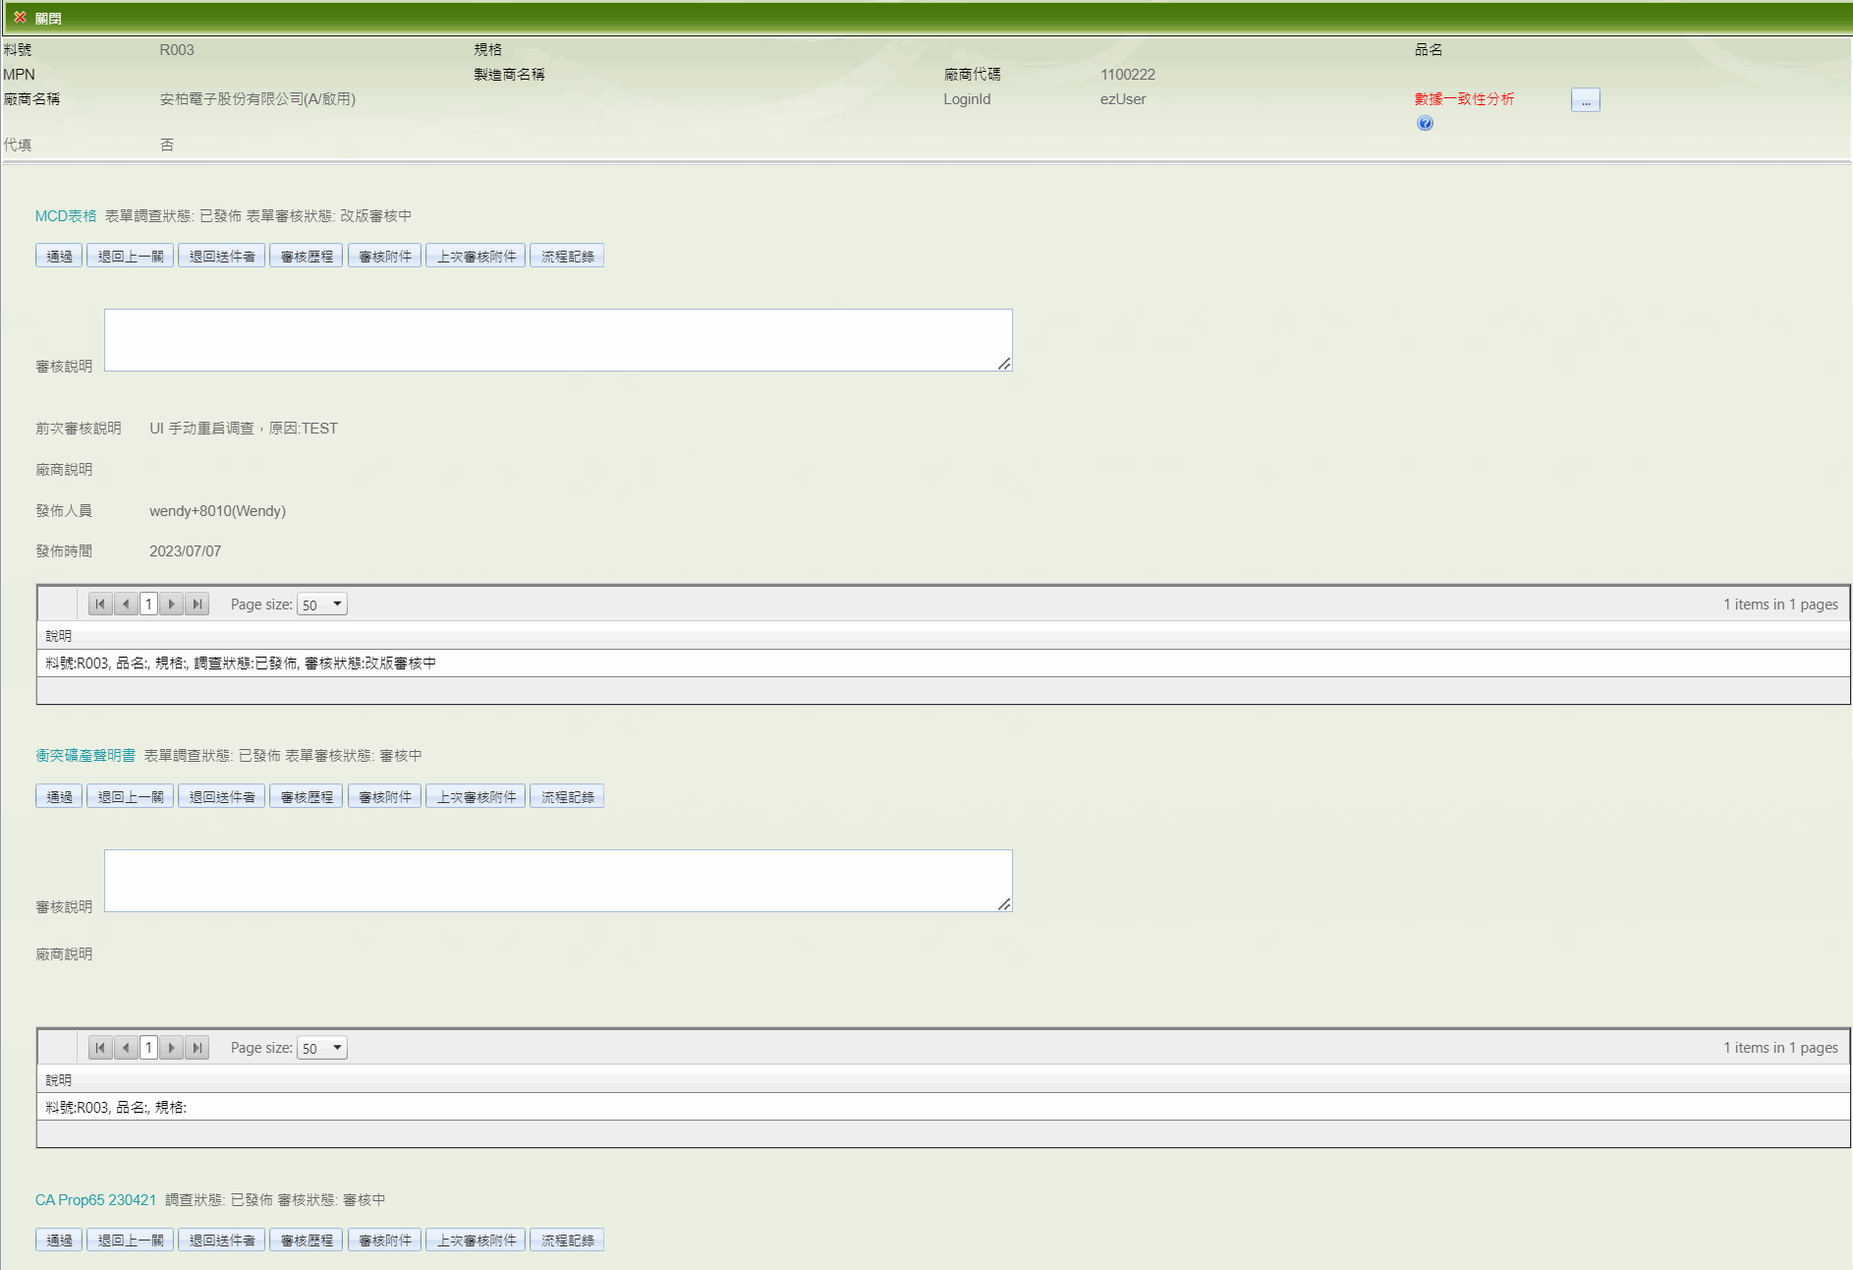Screen dimensions: 1853x1270
Task: Click the 廠商代碼 value 1100222
Action: point(1128,74)
